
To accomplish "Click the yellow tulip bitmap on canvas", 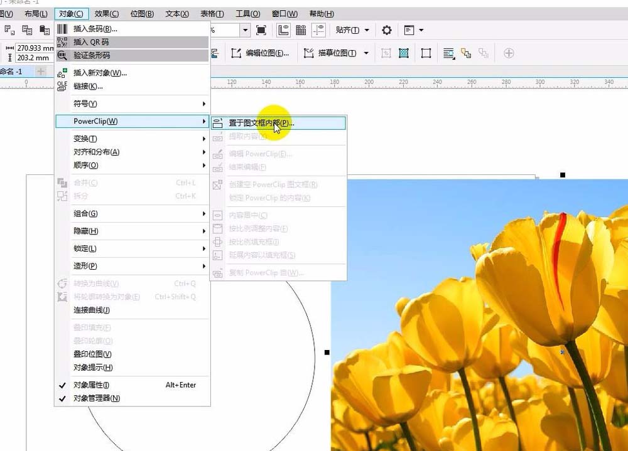I will (479, 315).
